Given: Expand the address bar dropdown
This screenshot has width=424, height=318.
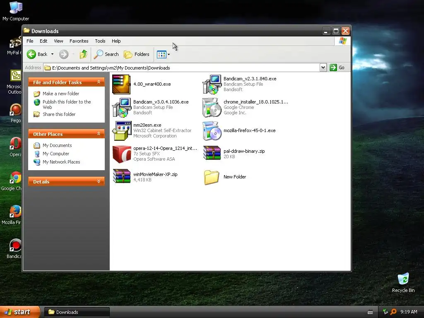Looking at the screenshot, I should coord(323,67).
